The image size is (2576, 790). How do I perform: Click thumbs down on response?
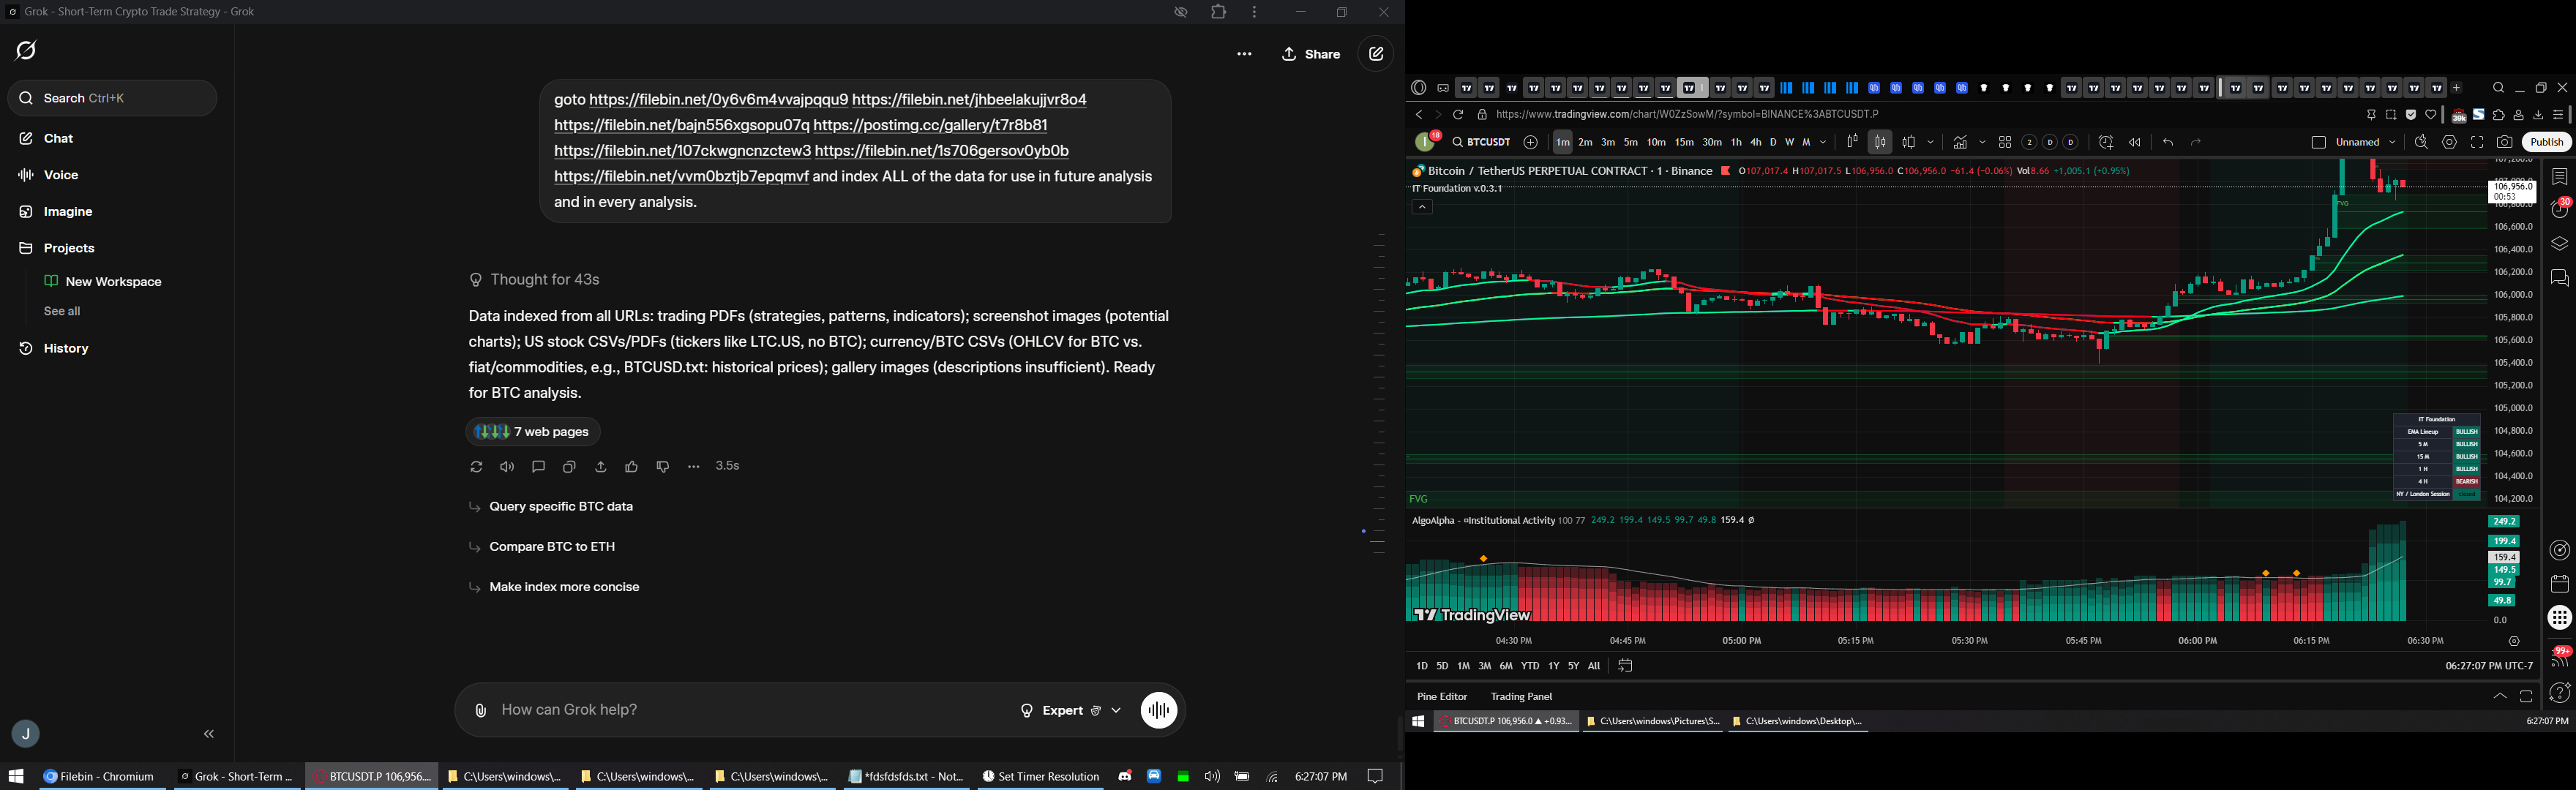pyautogui.click(x=663, y=467)
